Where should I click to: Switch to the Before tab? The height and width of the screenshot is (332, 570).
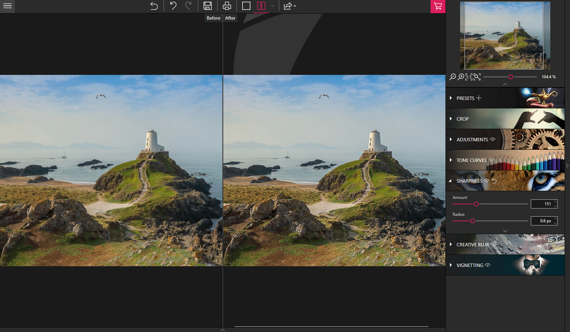pyautogui.click(x=213, y=18)
